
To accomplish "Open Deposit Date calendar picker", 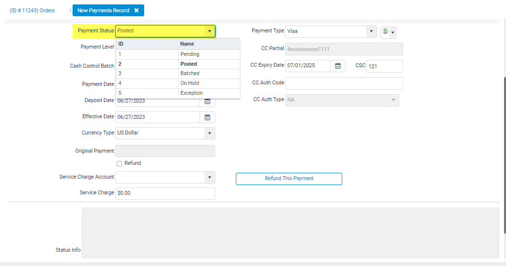I will 207,102.
